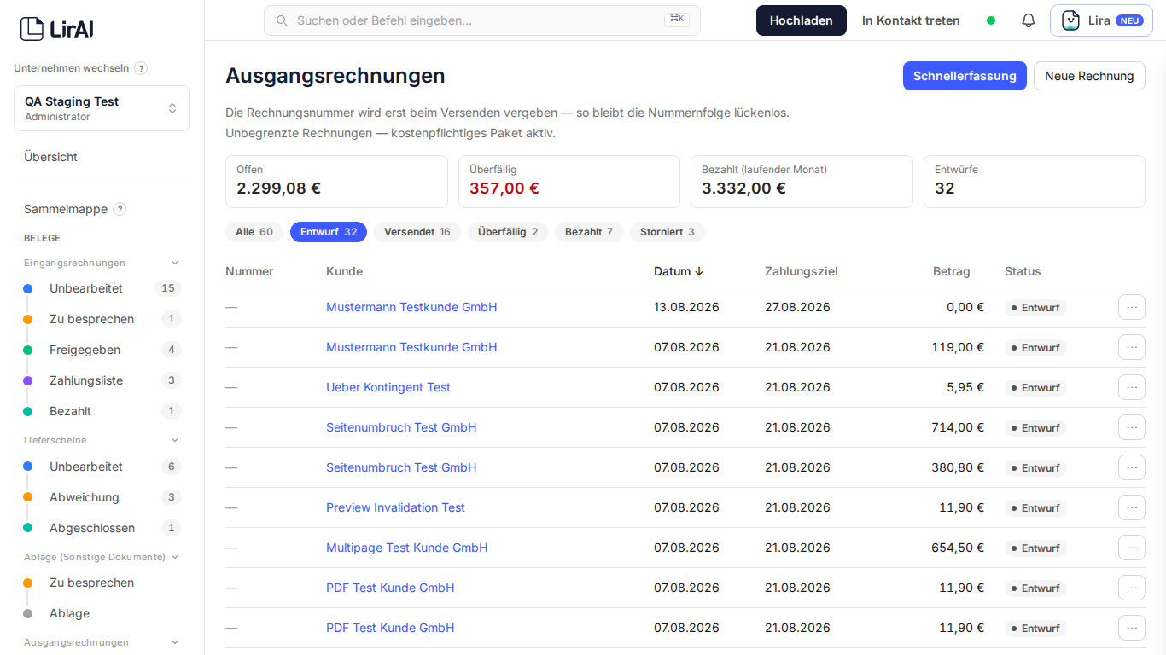The width and height of the screenshot is (1166, 655).
Task: Open row menu for Multipage Test Kunde GmbH
Action: pyautogui.click(x=1132, y=548)
